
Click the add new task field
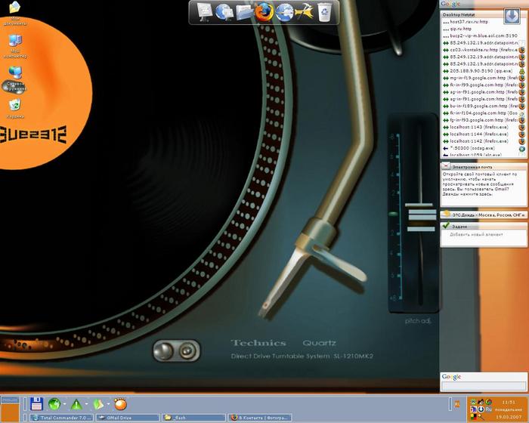(x=484, y=234)
